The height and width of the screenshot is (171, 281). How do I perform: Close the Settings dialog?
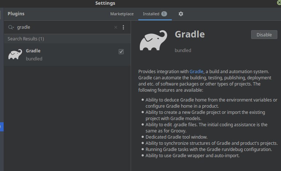(279, 2)
